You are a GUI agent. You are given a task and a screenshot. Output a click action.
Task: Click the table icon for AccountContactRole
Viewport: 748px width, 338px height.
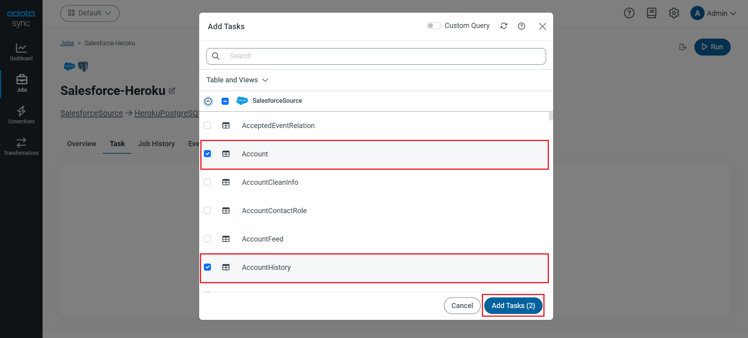(226, 211)
